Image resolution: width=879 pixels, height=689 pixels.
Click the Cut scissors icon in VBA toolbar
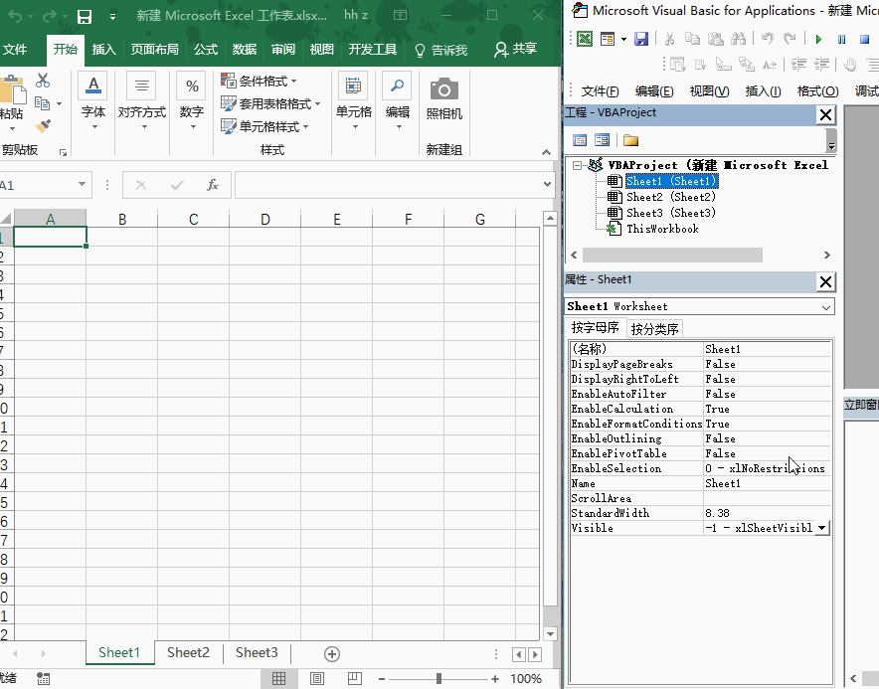[669, 39]
